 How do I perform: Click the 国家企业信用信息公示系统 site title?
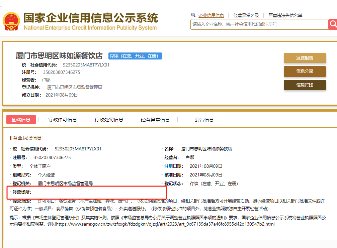91,18
